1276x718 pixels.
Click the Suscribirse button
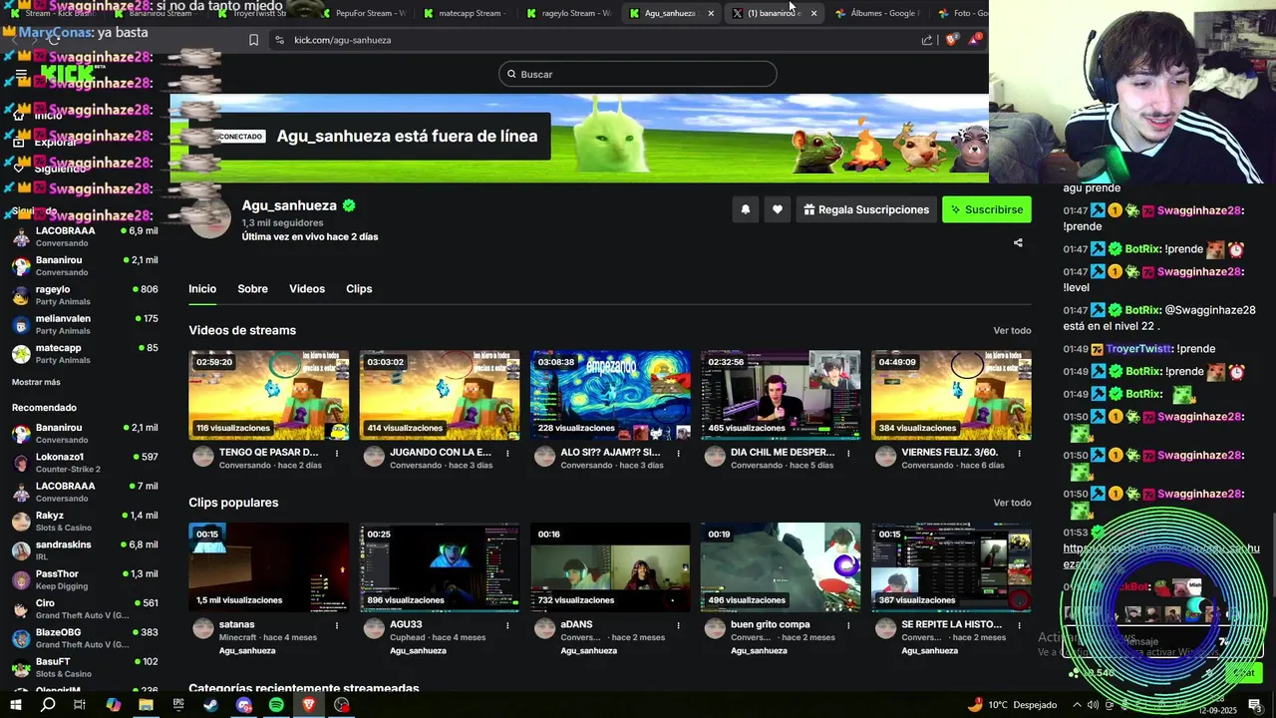click(987, 209)
